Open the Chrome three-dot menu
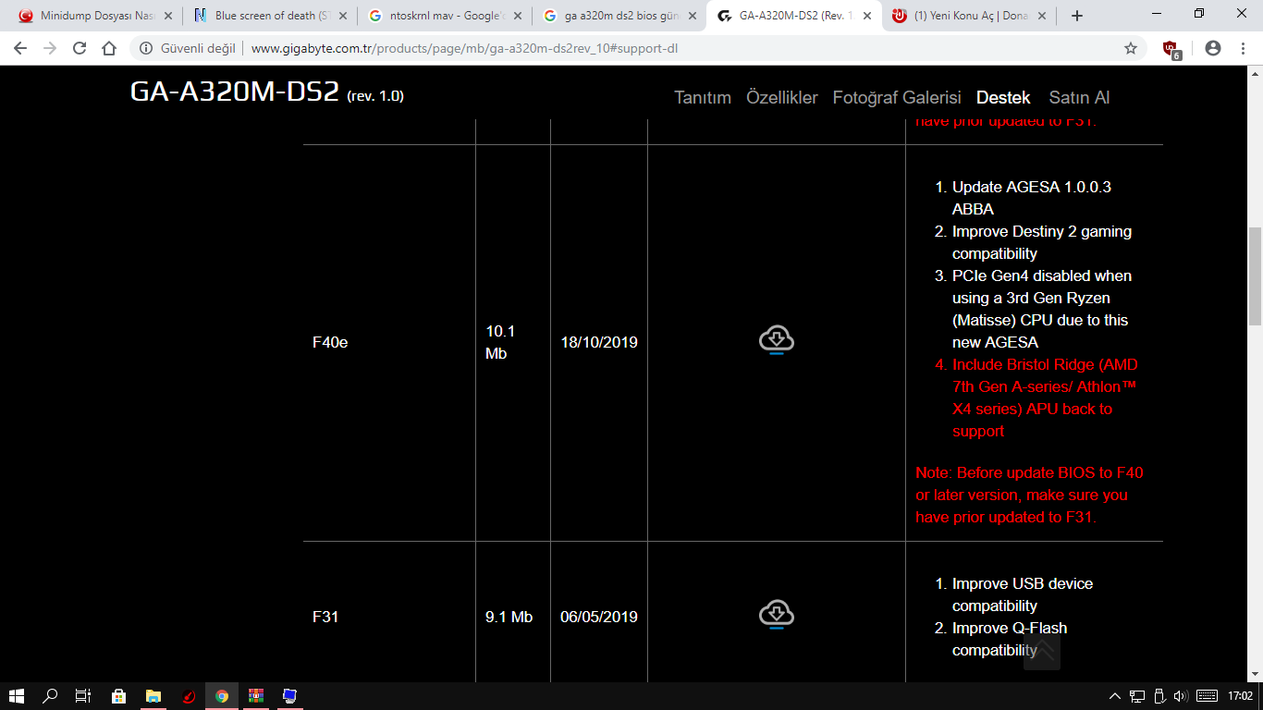The height and width of the screenshot is (710, 1263). [1243, 48]
